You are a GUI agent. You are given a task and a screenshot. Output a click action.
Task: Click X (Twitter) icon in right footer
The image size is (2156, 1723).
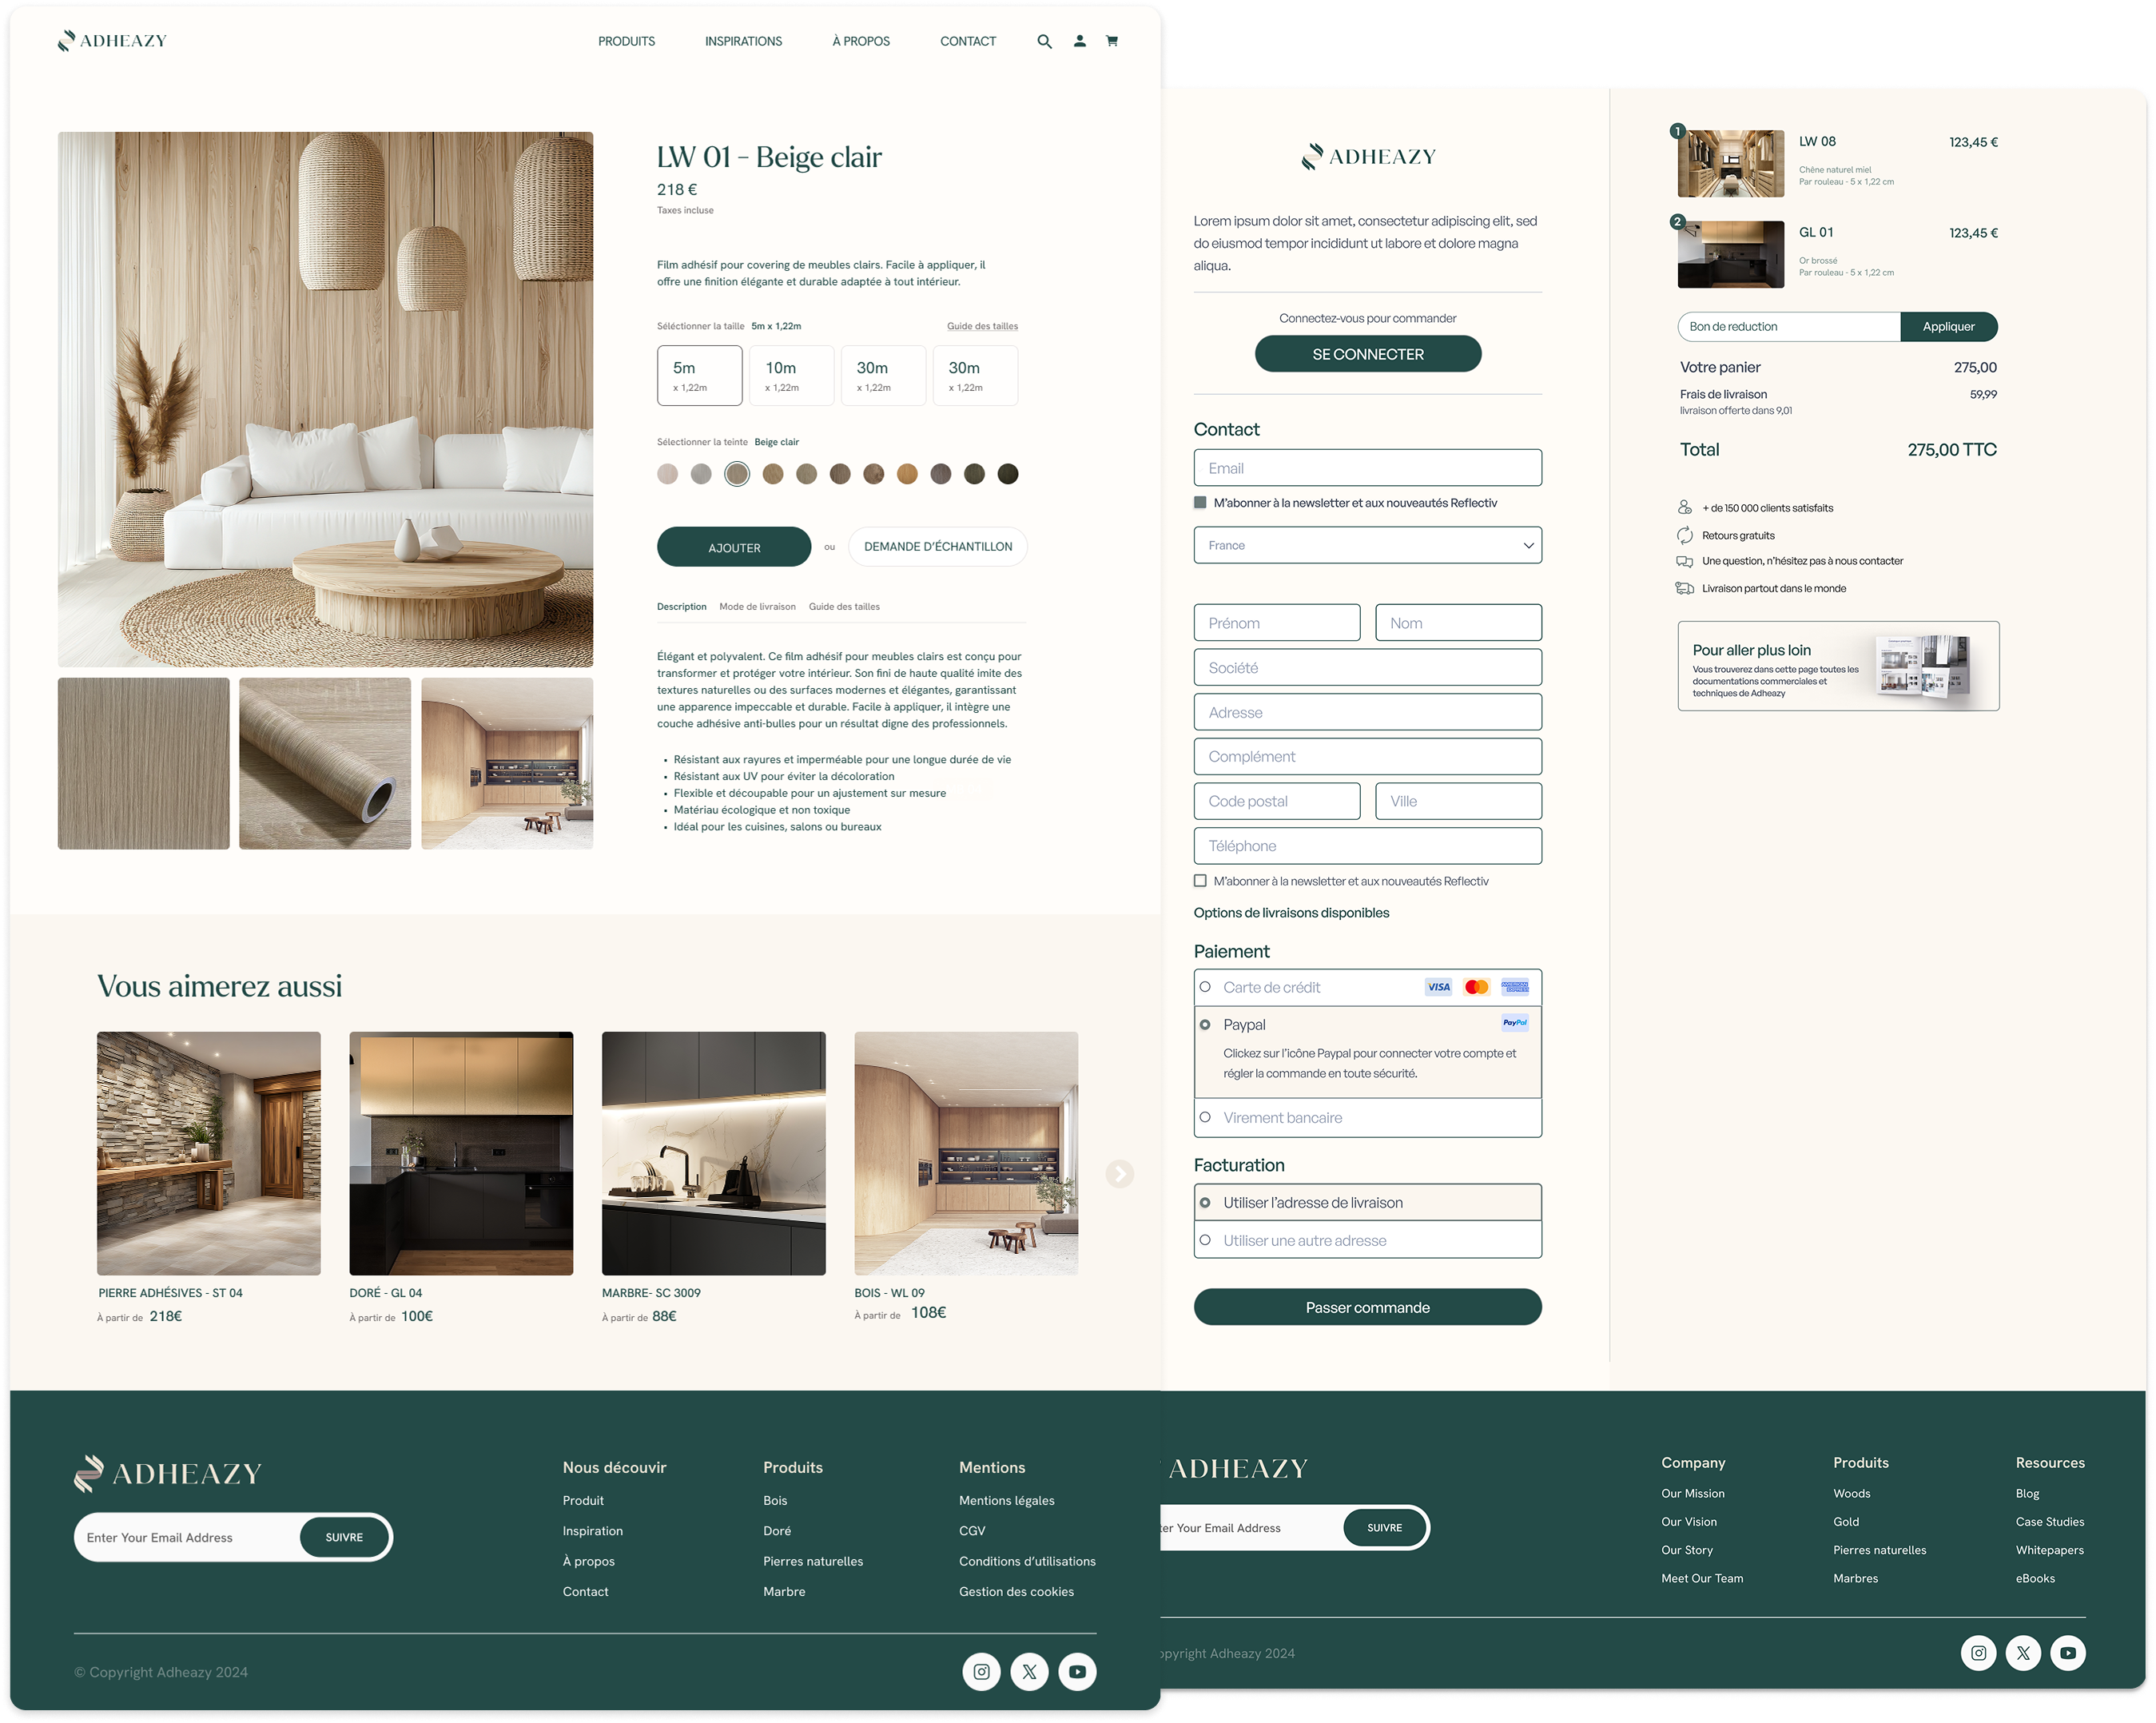[2023, 1652]
